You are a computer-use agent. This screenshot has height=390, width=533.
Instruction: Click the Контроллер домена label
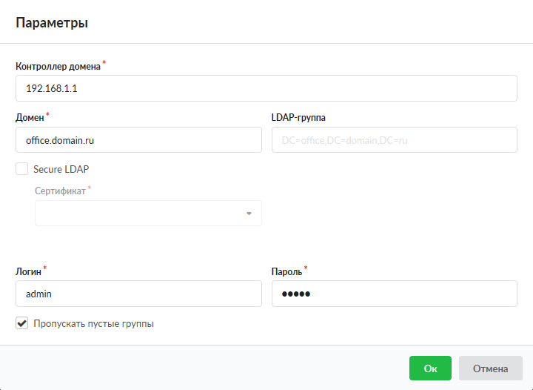[x=58, y=66]
